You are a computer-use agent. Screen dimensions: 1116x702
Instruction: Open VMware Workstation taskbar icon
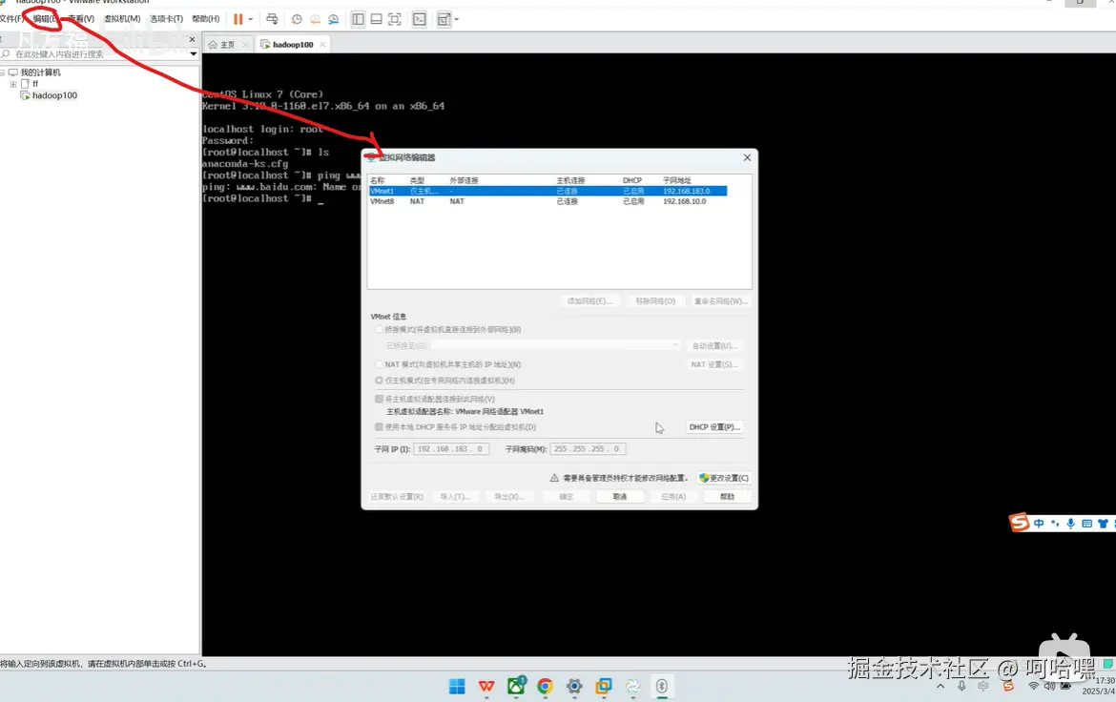click(604, 687)
